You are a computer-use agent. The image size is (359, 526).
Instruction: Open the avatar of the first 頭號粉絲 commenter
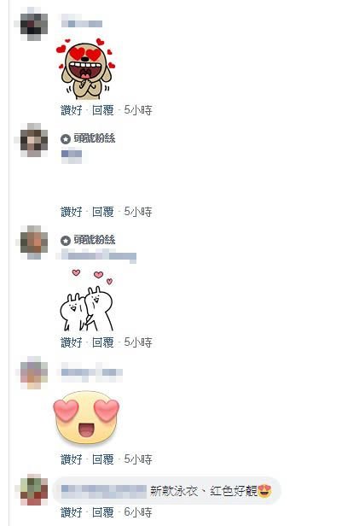pos(34,140)
